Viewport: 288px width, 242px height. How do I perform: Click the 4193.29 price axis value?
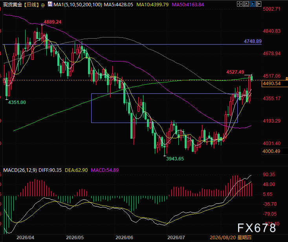[x=271, y=121]
